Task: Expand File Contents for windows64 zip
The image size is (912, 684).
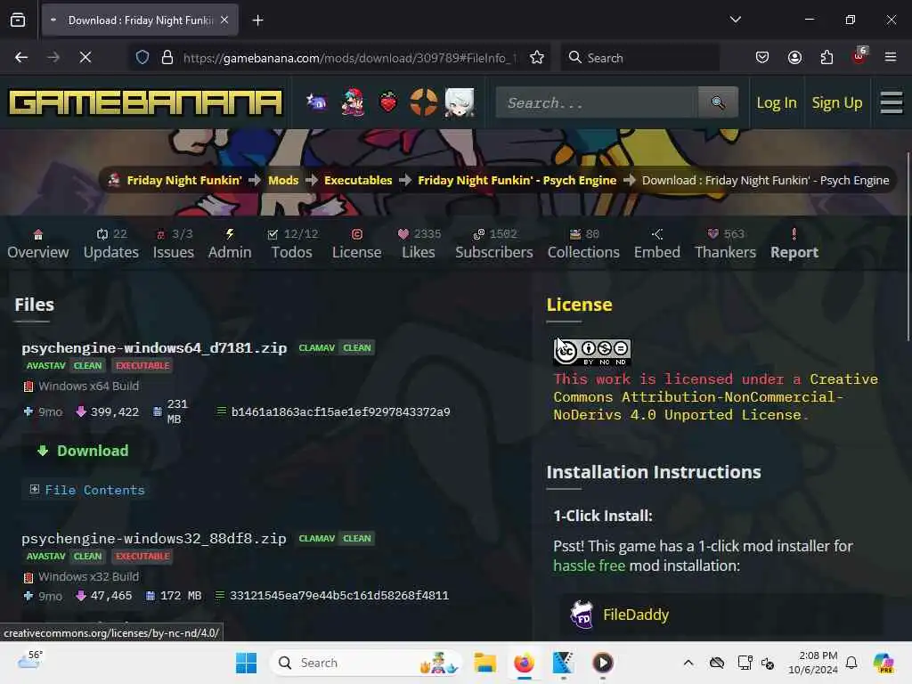Action: pos(87,490)
